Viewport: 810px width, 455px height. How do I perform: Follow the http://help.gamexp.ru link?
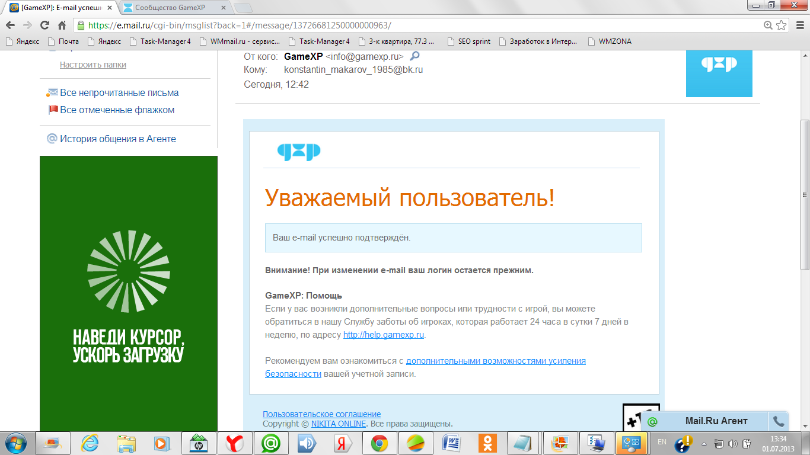pyautogui.click(x=384, y=335)
